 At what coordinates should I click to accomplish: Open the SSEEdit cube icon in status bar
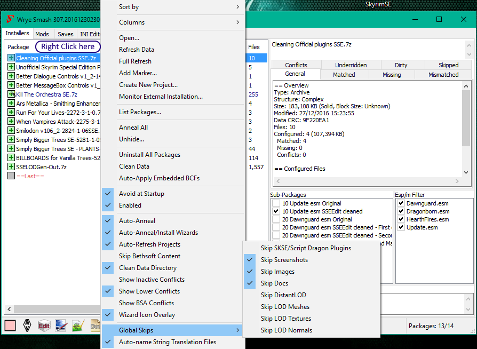tap(44, 325)
